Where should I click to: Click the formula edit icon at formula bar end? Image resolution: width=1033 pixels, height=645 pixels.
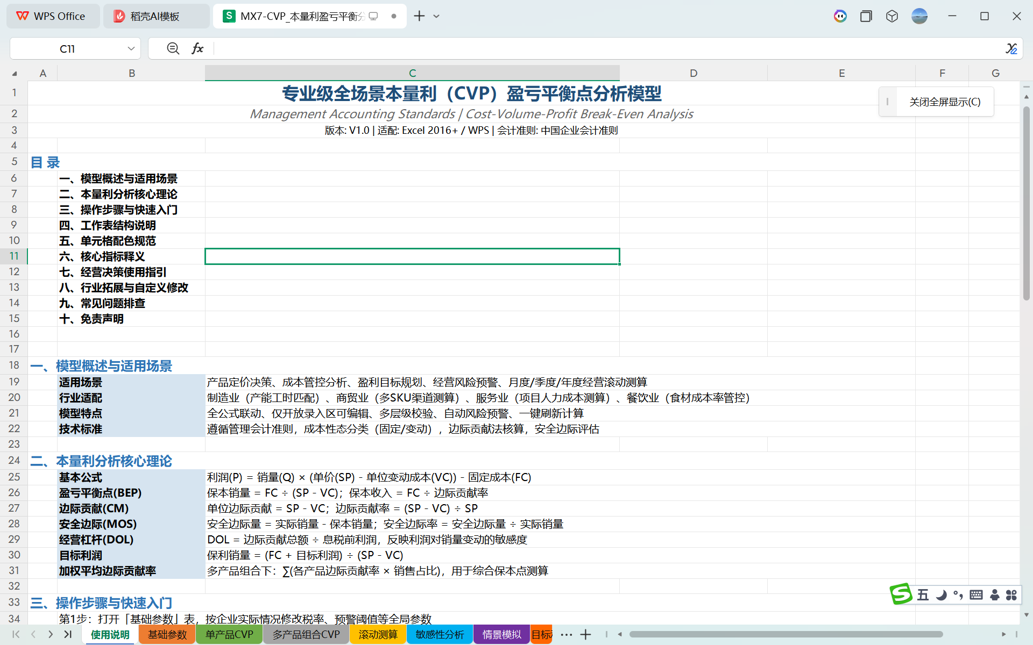(x=1011, y=48)
